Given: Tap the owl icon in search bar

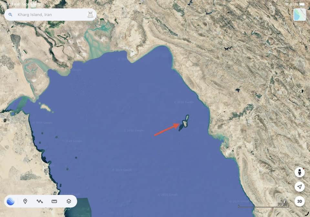Looking at the screenshot, I should tap(90, 15).
